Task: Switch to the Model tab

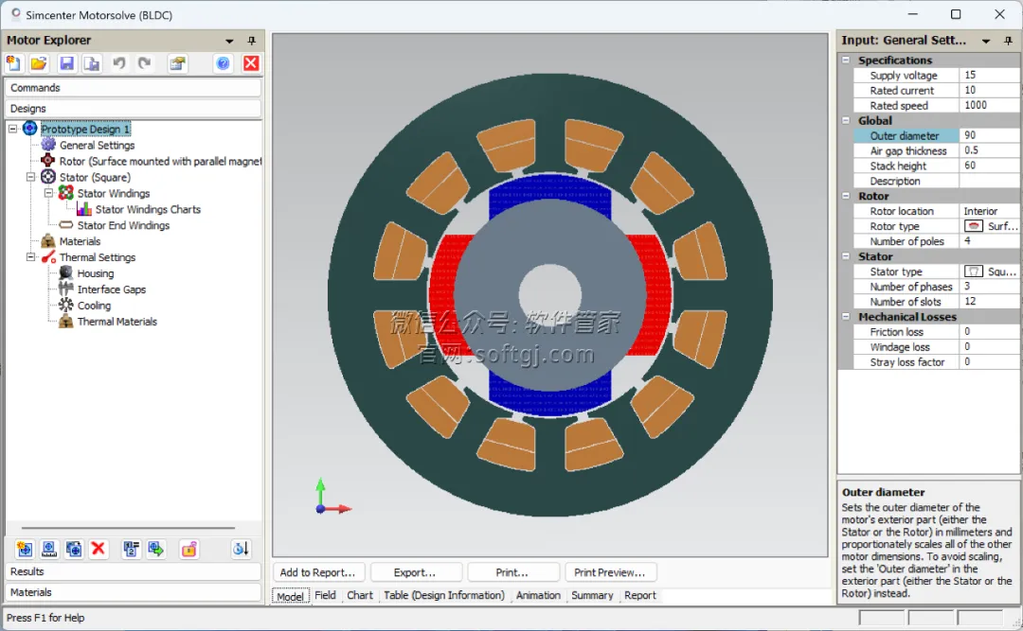Action: coord(291,596)
